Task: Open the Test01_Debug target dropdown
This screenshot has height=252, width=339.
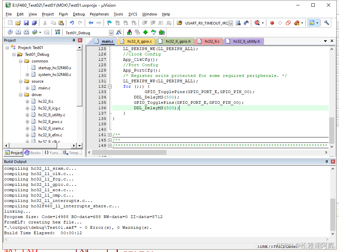Action: (111, 33)
